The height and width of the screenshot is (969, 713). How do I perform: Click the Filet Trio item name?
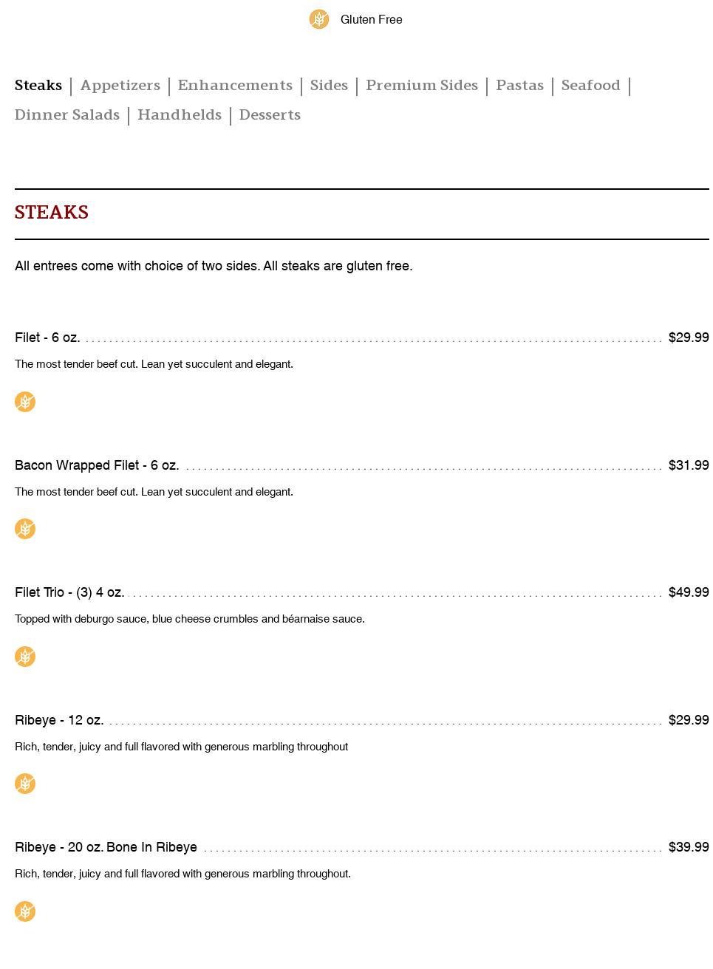69,592
